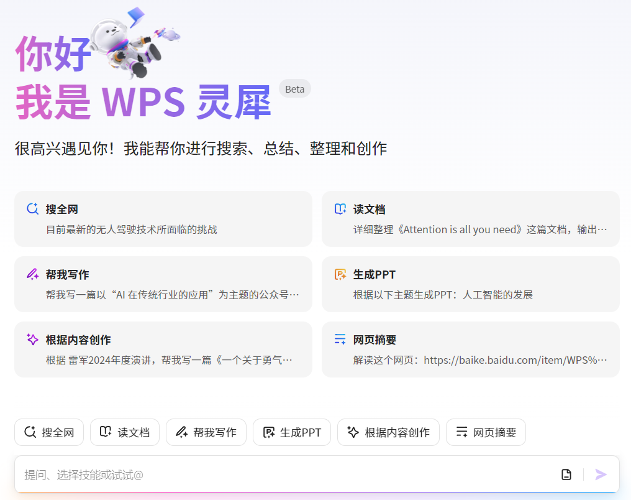Image resolution: width=631 pixels, height=500 pixels.
Task: Open the baike.baidu.com webpage summary example
Action: (479, 360)
